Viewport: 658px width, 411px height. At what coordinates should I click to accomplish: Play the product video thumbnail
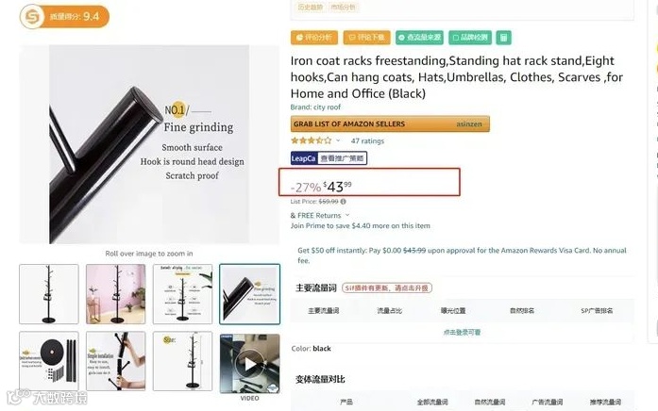click(249, 363)
